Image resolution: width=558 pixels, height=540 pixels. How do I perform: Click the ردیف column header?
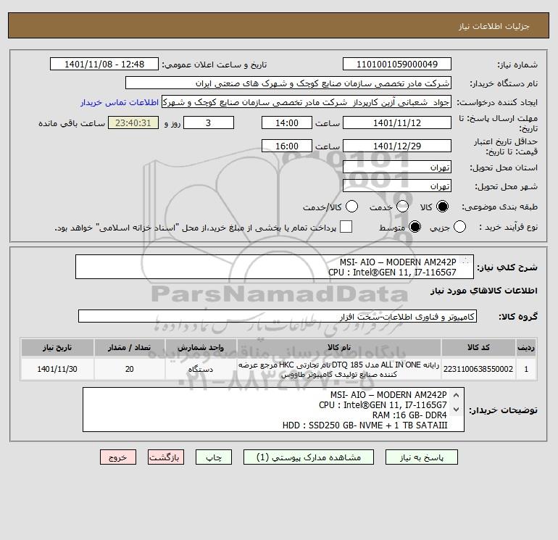pyautogui.click(x=526, y=347)
